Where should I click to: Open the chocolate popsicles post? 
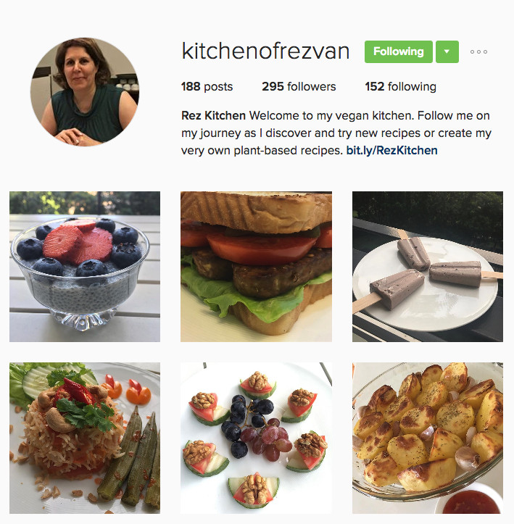428,267
